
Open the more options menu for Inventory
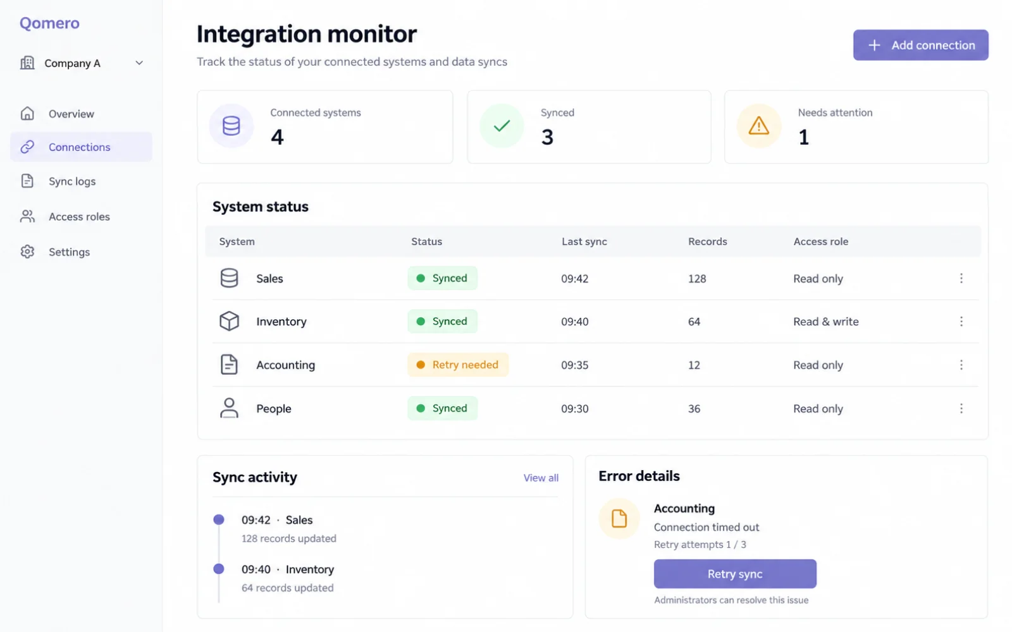(x=961, y=321)
